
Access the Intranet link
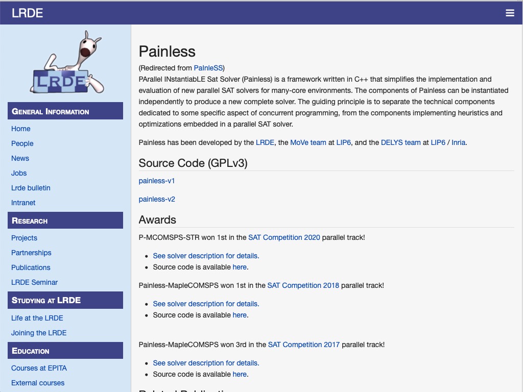(x=23, y=203)
